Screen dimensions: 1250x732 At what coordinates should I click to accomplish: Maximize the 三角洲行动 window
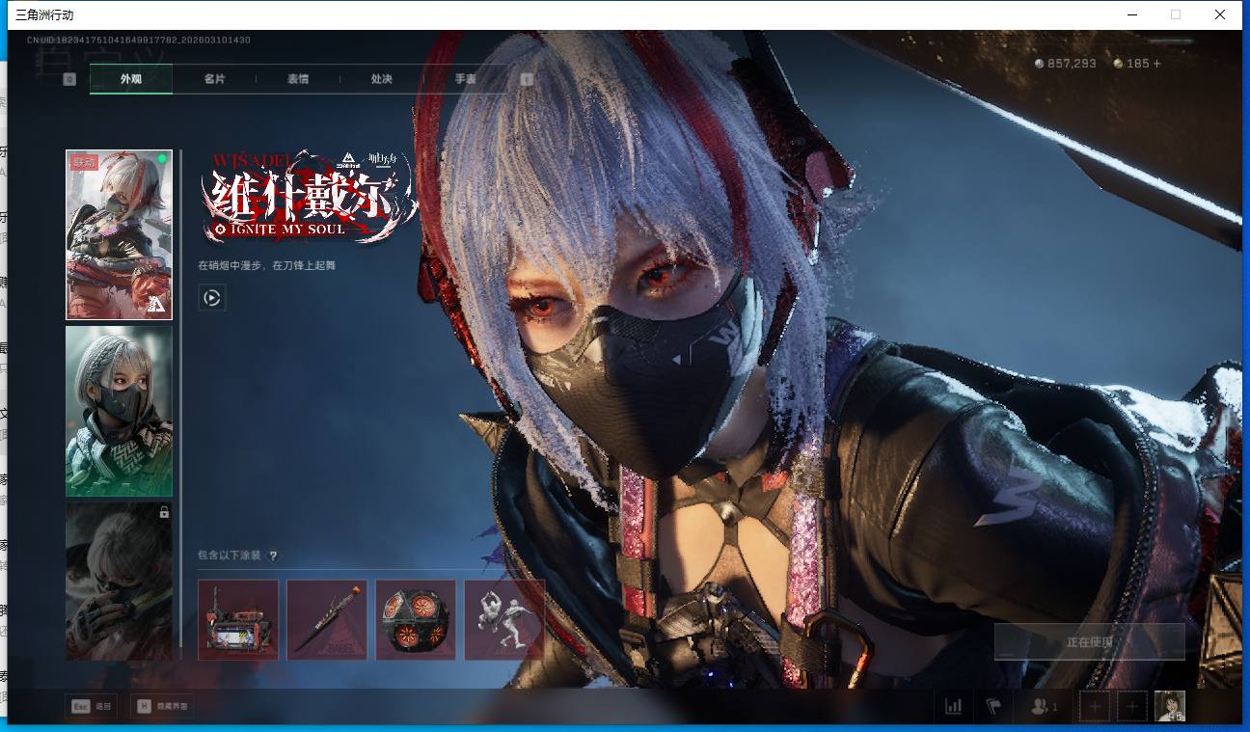pyautogui.click(x=1176, y=15)
